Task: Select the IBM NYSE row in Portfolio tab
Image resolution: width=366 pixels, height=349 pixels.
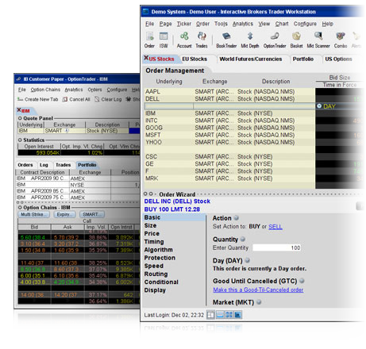Action: [78, 185]
